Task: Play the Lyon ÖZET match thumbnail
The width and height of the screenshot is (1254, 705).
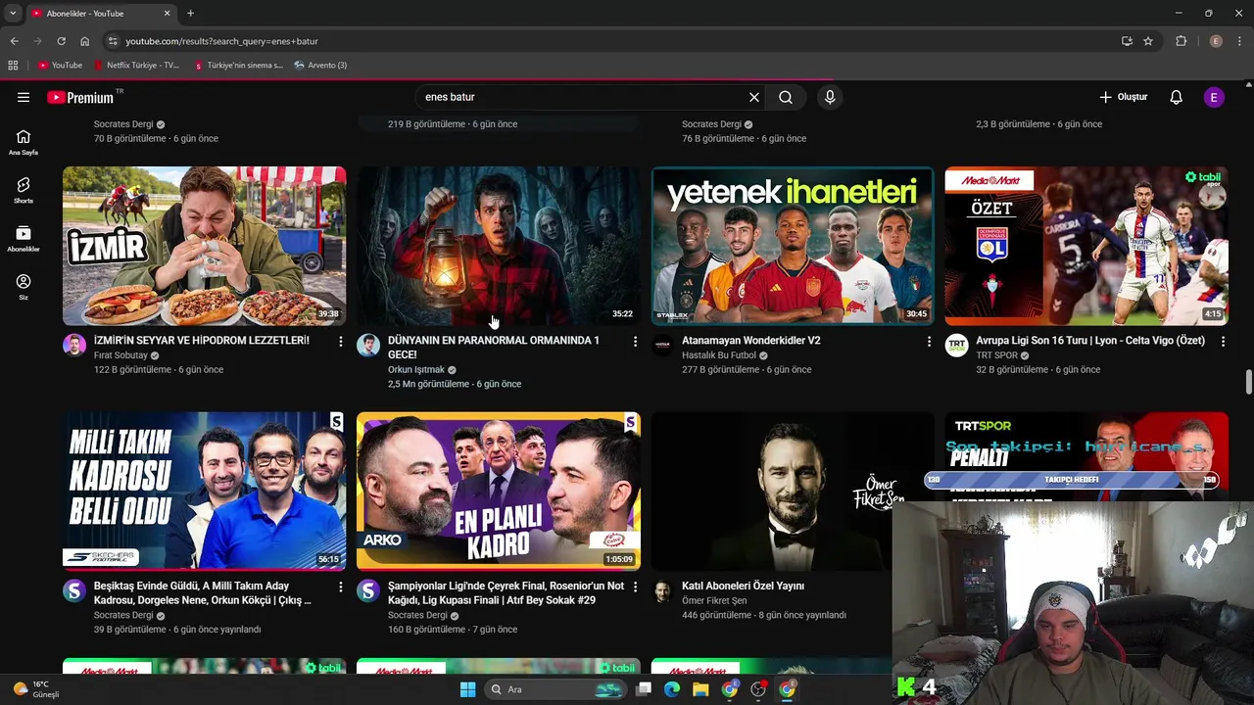Action: 1085,246
